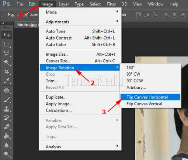Viewport: 188px width, 160px height.
Task: Choose Trim... from the Image menu
Action: (x=80, y=81)
